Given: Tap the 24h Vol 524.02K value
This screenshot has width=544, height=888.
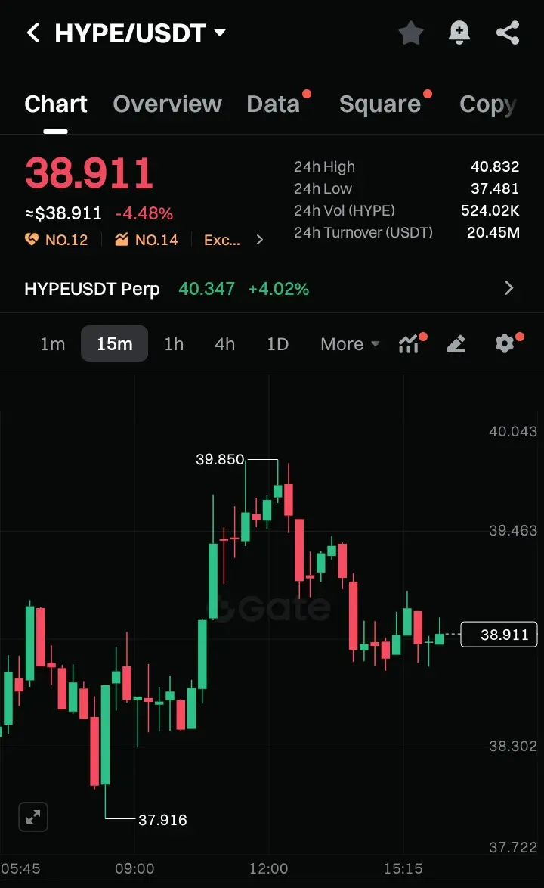Looking at the screenshot, I should (490, 210).
